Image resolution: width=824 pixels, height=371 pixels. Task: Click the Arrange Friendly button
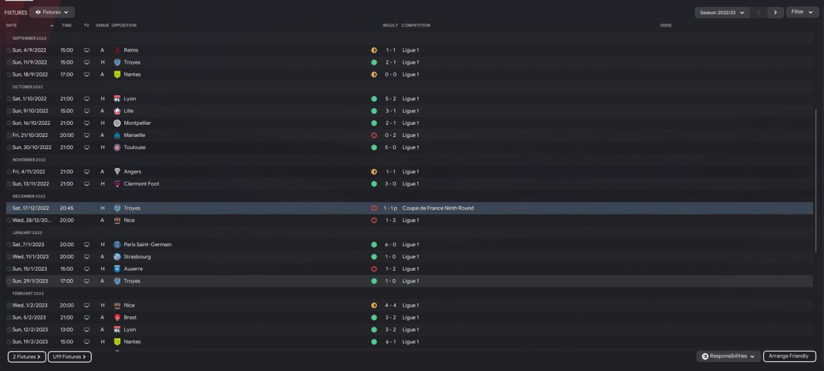pos(789,356)
